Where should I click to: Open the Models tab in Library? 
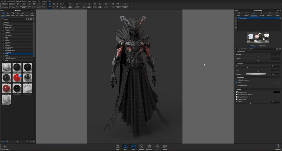pos(32,14)
